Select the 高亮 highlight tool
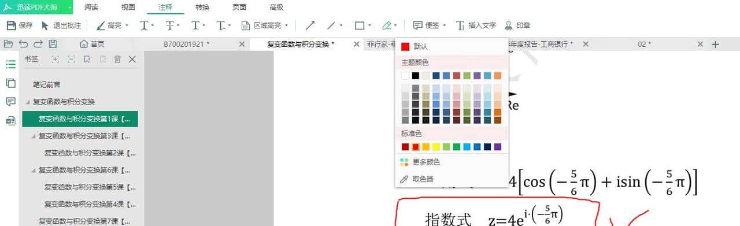The height and width of the screenshot is (226, 740). pyautogui.click(x=109, y=25)
